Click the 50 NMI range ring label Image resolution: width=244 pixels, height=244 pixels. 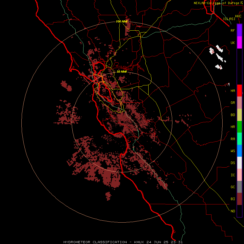[122, 72]
